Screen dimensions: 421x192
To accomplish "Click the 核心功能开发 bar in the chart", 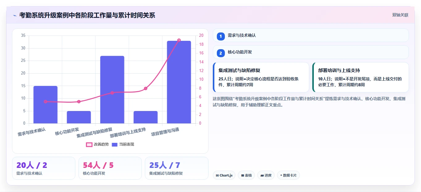I will (79, 117).
